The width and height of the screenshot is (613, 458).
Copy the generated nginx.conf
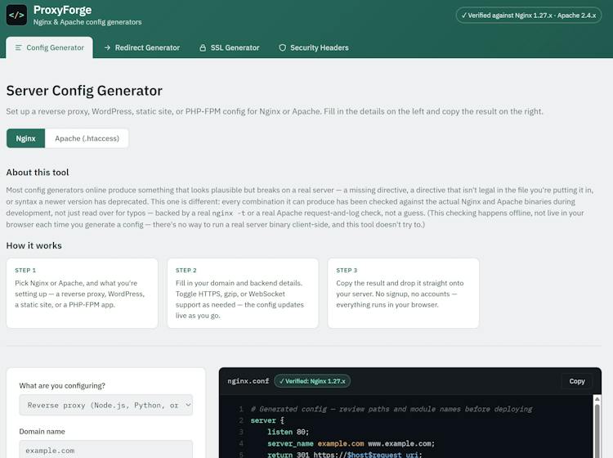(577, 381)
